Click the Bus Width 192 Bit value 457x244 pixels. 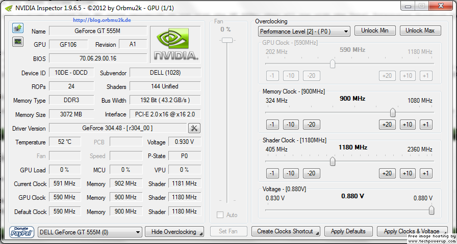click(x=165, y=100)
